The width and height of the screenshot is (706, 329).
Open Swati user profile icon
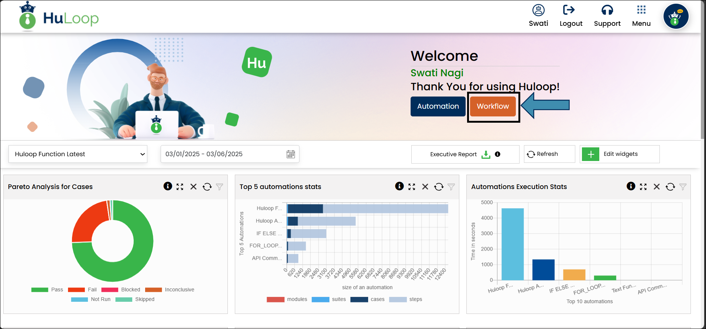(538, 10)
